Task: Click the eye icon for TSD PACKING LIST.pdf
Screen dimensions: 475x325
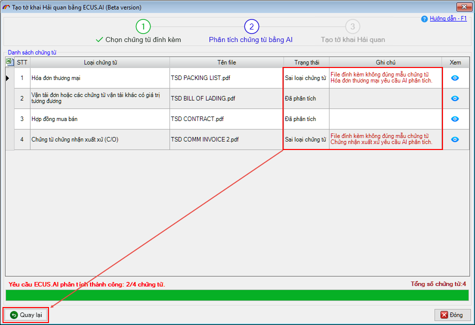Action: click(x=455, y=78)
